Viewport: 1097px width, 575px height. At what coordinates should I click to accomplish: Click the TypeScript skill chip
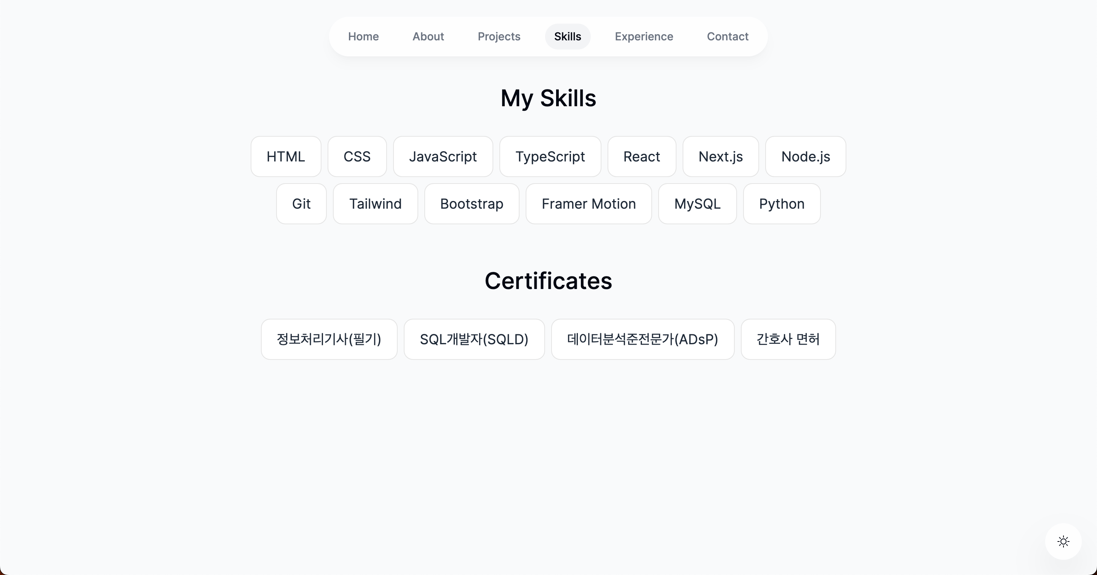click(x=550, y=157)
